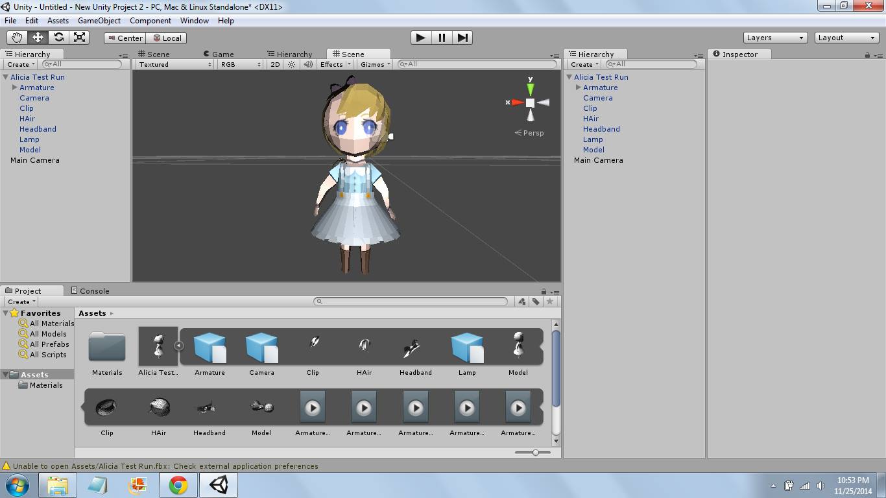Open the Window menu
The height and width of the screenshot is (498, 886).
pos(194,21)
